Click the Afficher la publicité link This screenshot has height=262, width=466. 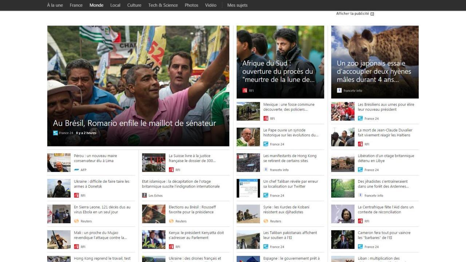click(352, 13)
